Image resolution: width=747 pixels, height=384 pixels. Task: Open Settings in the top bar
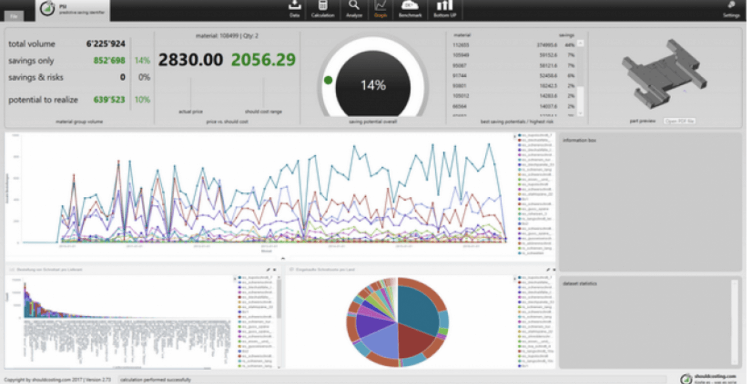coord(732,9)
